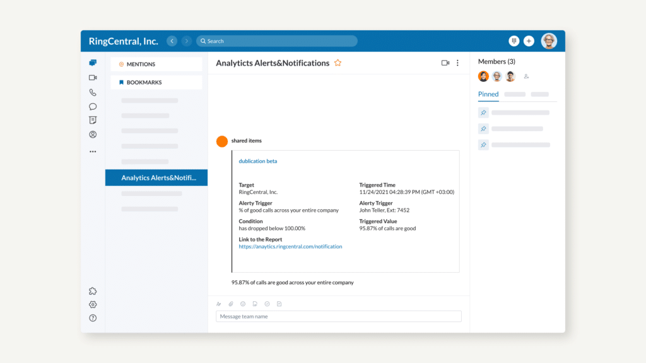
Task: Open the three-dot conversation options menu
Action: [x=458, y=63]
